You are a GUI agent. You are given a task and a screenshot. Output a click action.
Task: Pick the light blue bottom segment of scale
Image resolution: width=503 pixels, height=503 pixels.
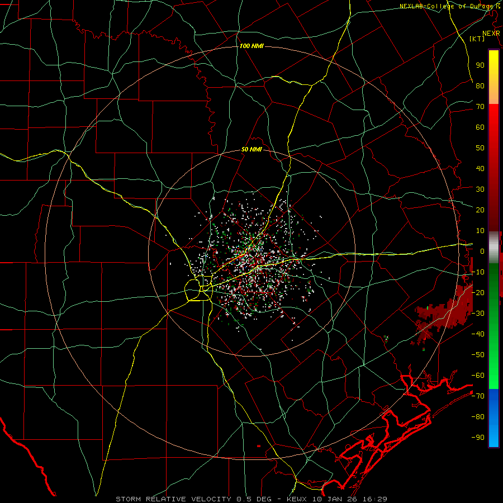click(x=493, y=438)
